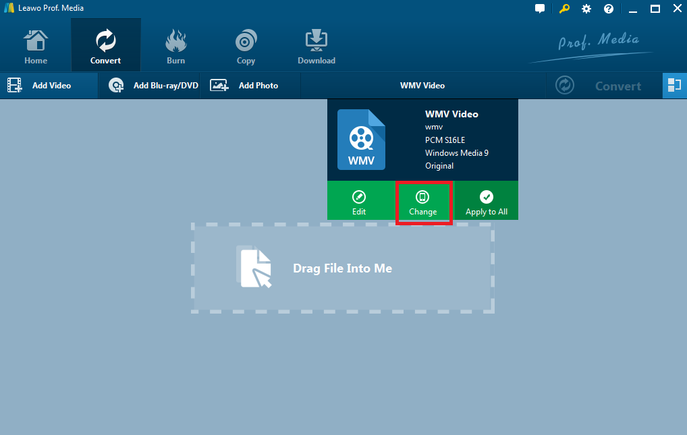
Task: Click the WMV file format icon
Action: pos(361,140)
